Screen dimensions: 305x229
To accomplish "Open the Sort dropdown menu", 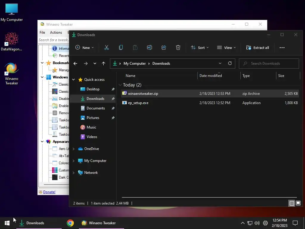I will pyautogui.click(x=200, y=47).
